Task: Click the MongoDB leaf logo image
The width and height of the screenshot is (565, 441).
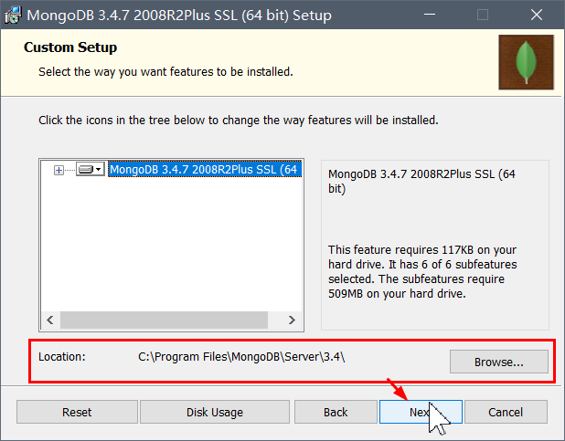Action: 526,62
